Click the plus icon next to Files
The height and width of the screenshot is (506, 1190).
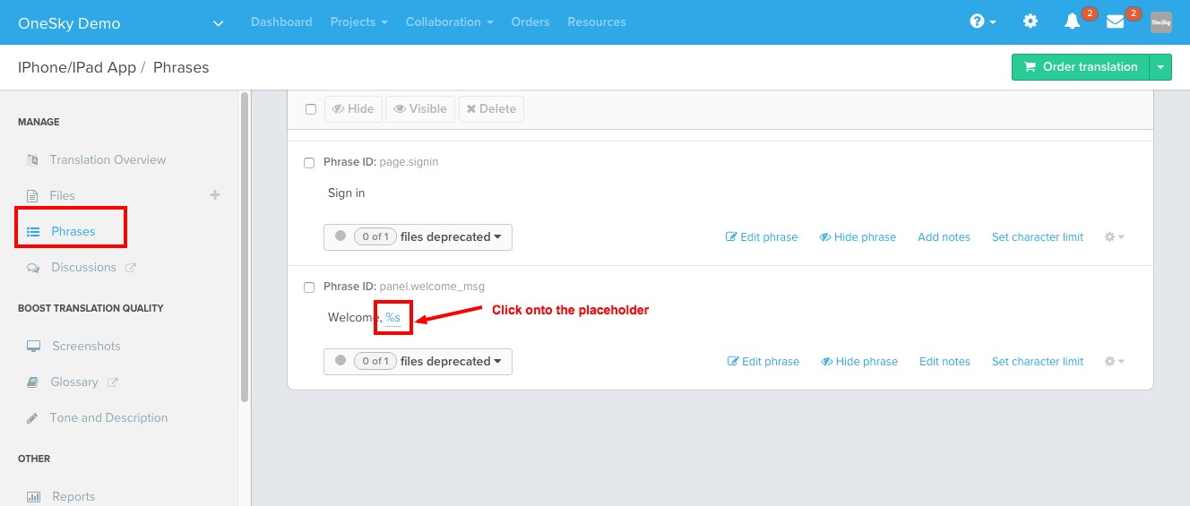(215, 194)
